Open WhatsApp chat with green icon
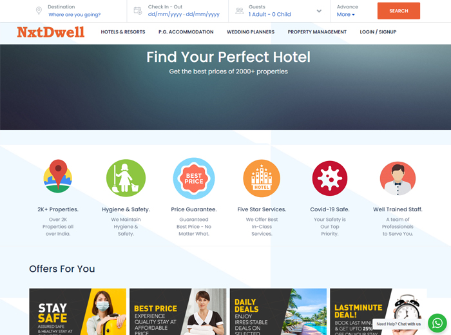The image size is (451, 335). click(x=437, y=323)
